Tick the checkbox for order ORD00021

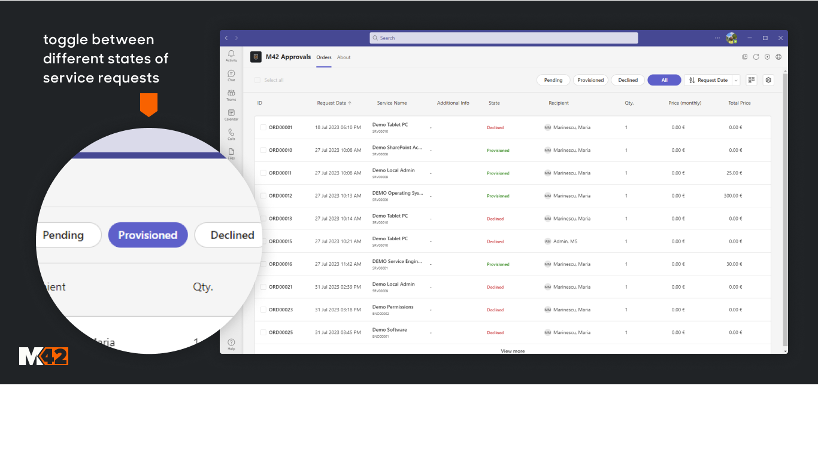tap(263, 287)
